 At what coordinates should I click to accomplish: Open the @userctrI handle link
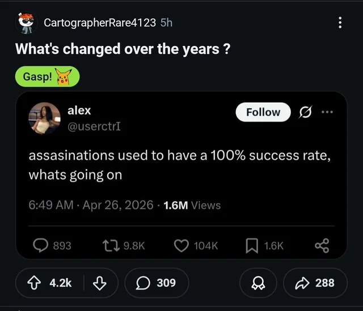pyautogui.click(x=94, y=126)
